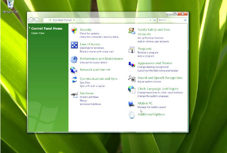Open Network and Internet category
This screenshot has height=153, width=227.
tap(95, 70)
